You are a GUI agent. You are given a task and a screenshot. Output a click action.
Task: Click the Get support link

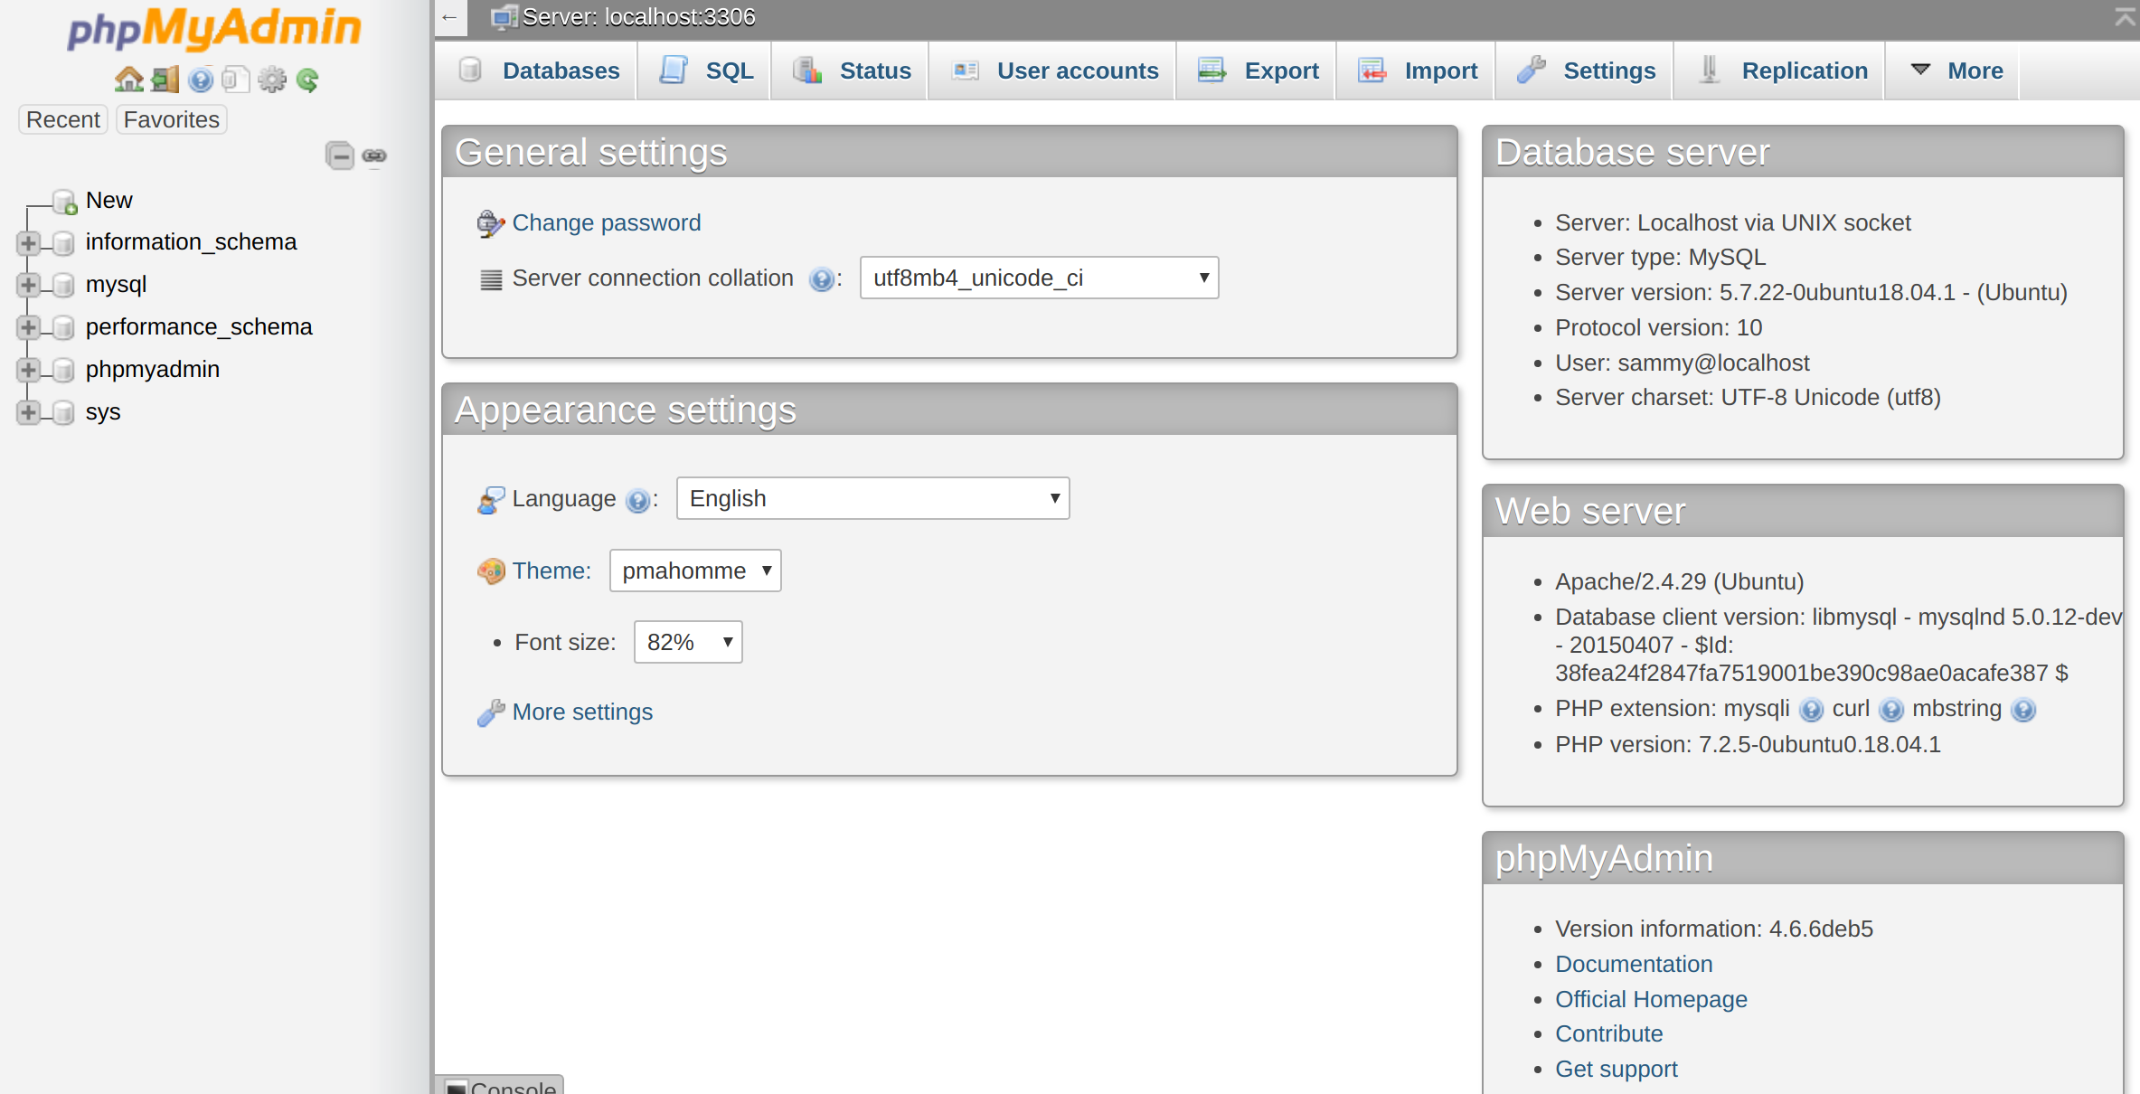pyautogui.click(x=1617, y=1069)
